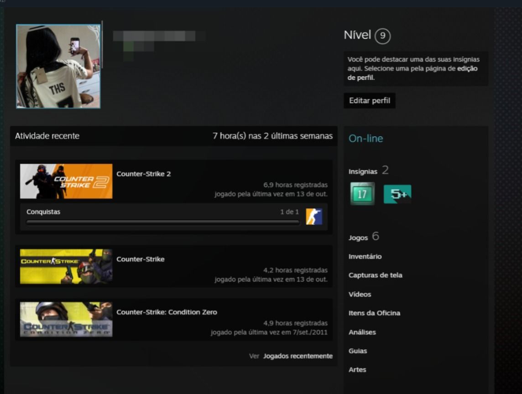Click '4,9 horas registradas' text
Image resolution: width=522 pixels, height=394 pixels.
[x=295, y=323]
